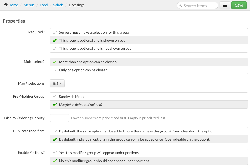Image resolution: width=250 pixels, height=166 pixels.
Task: Click checkmark icon beside Sandwich Mods
Action: pos(54,97)
